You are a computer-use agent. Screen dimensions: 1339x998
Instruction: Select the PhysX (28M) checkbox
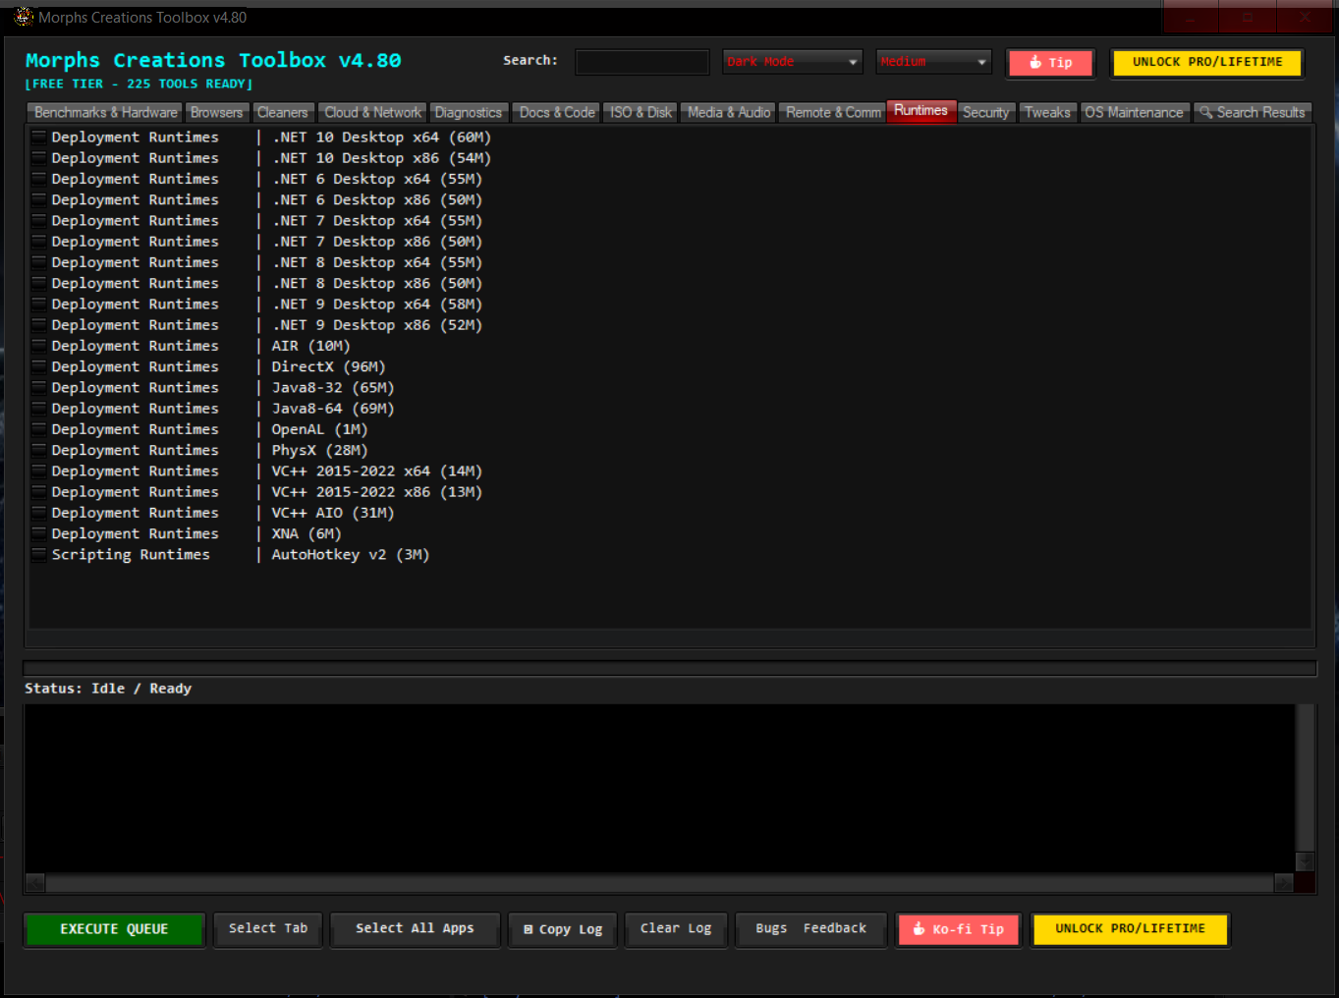pyautogui.click(x=39, y=450)
